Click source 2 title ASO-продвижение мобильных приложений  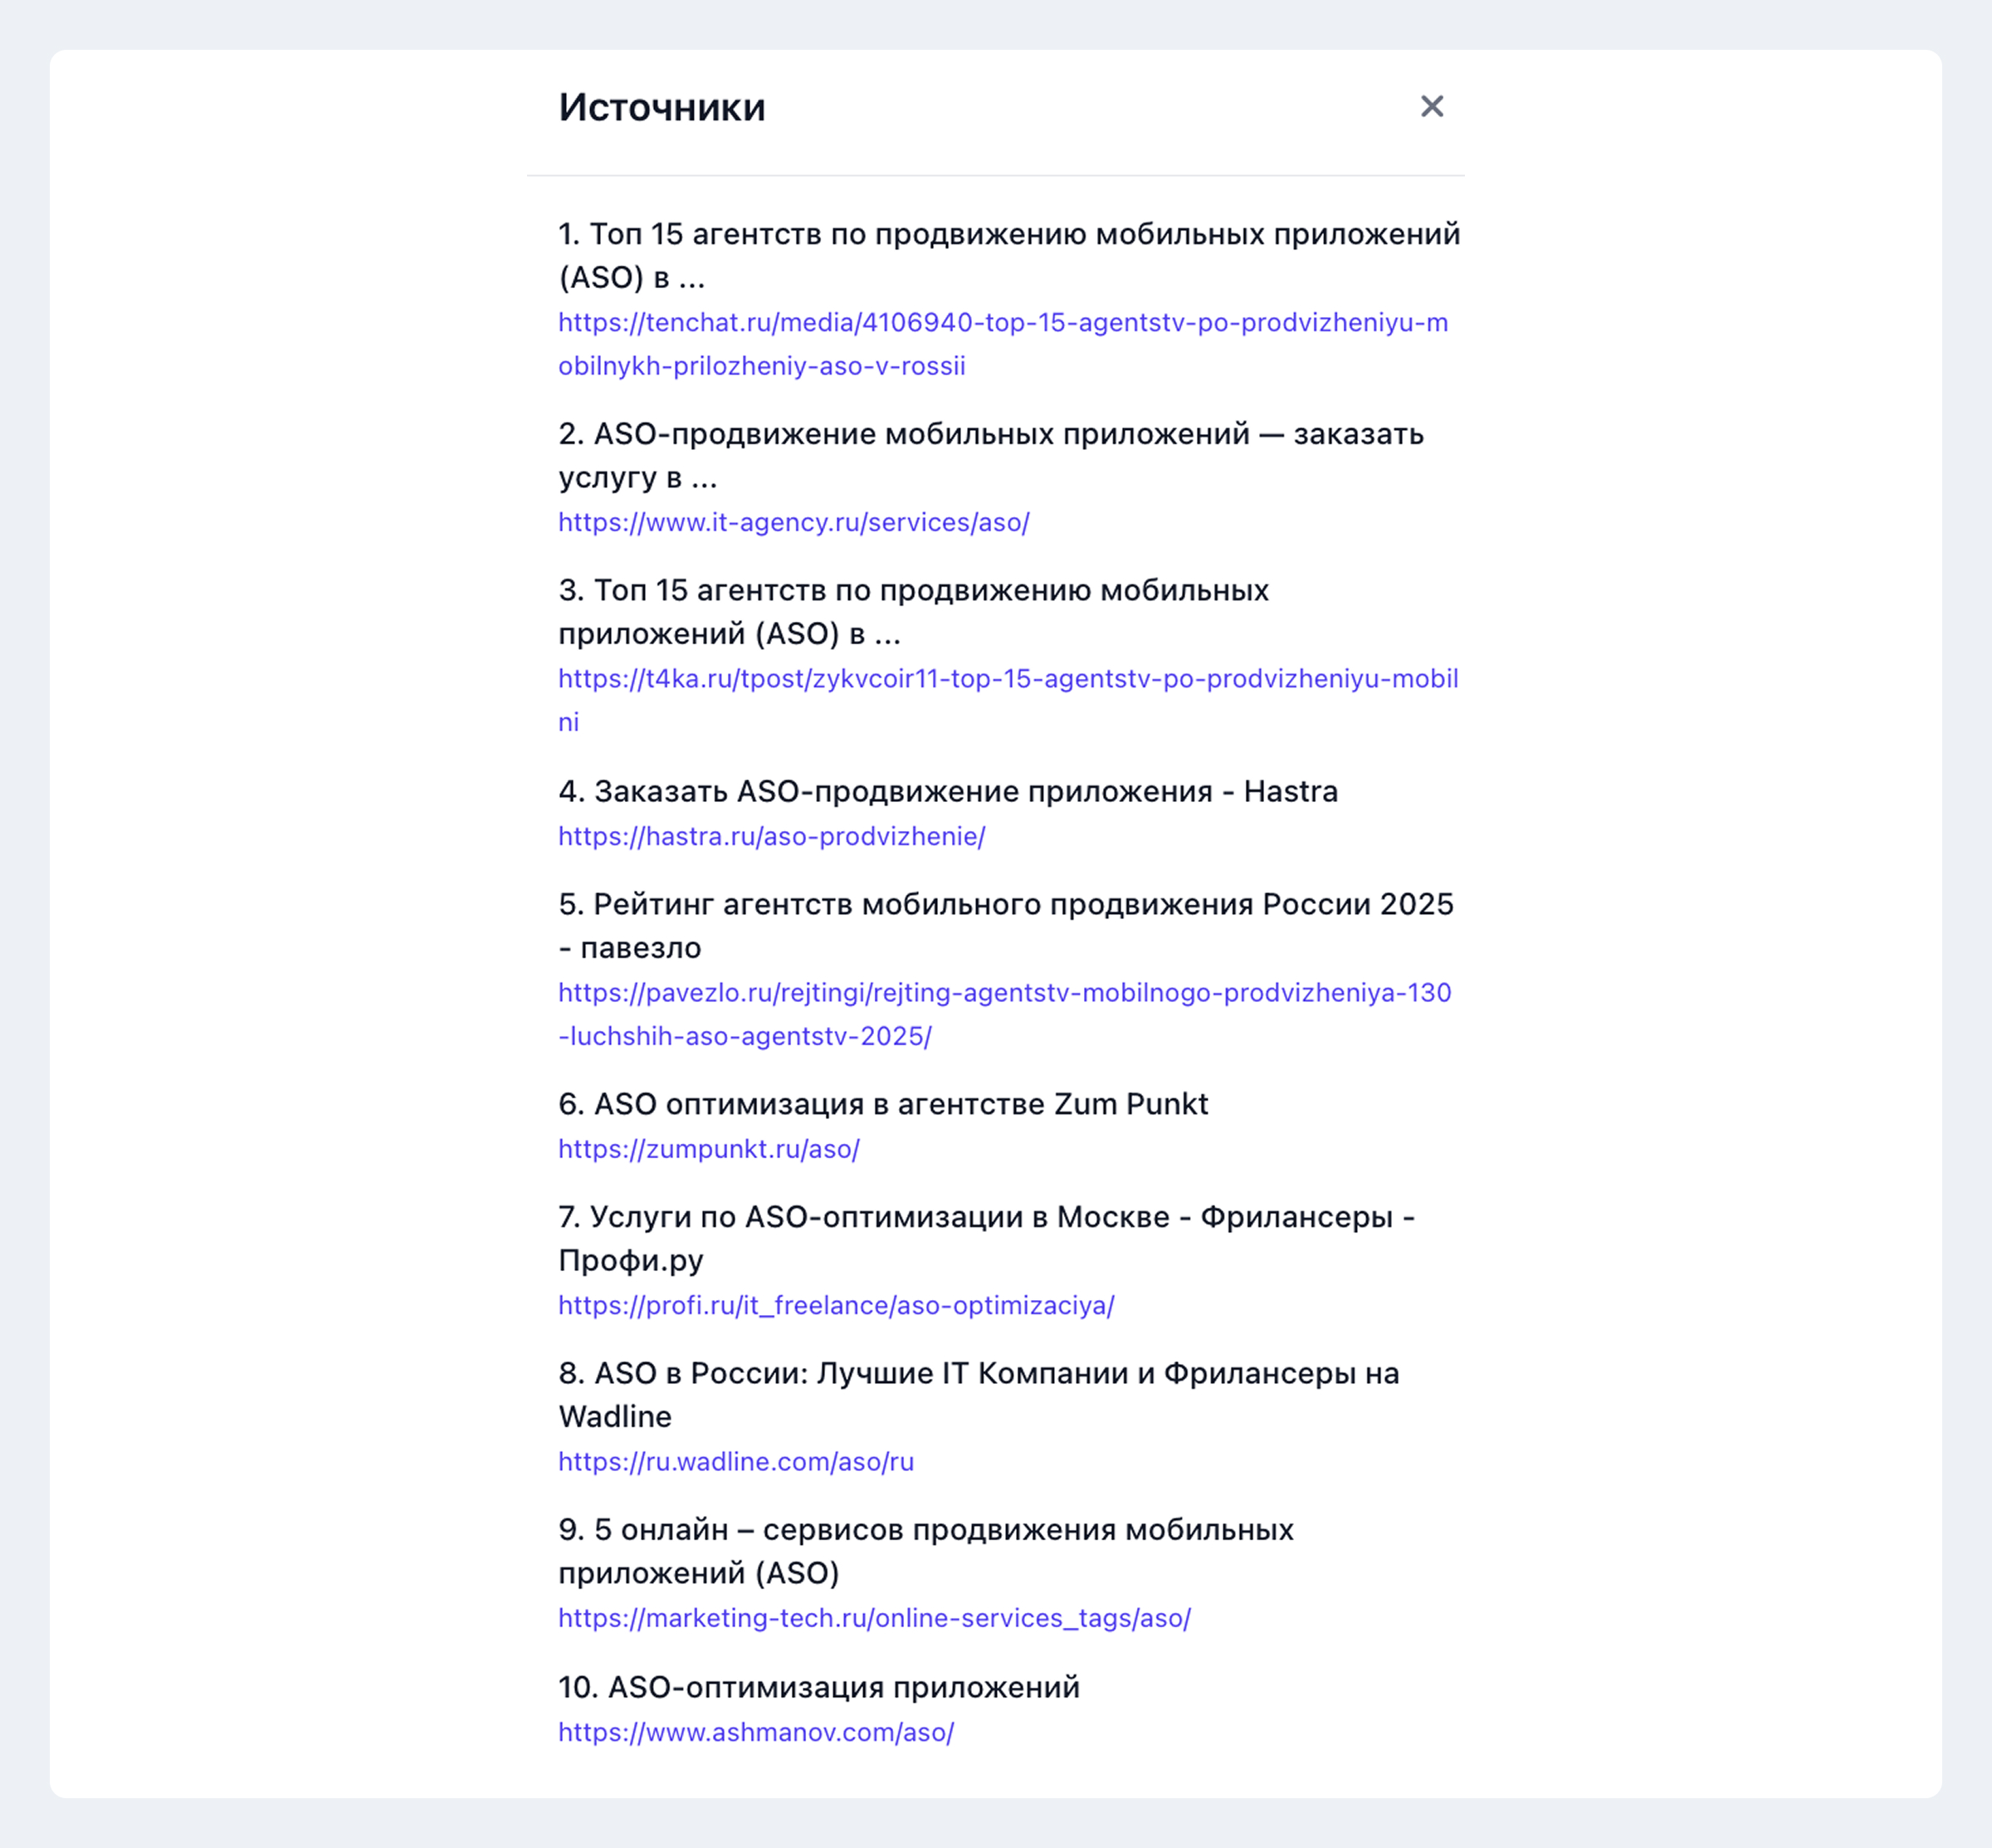(991, 455)
